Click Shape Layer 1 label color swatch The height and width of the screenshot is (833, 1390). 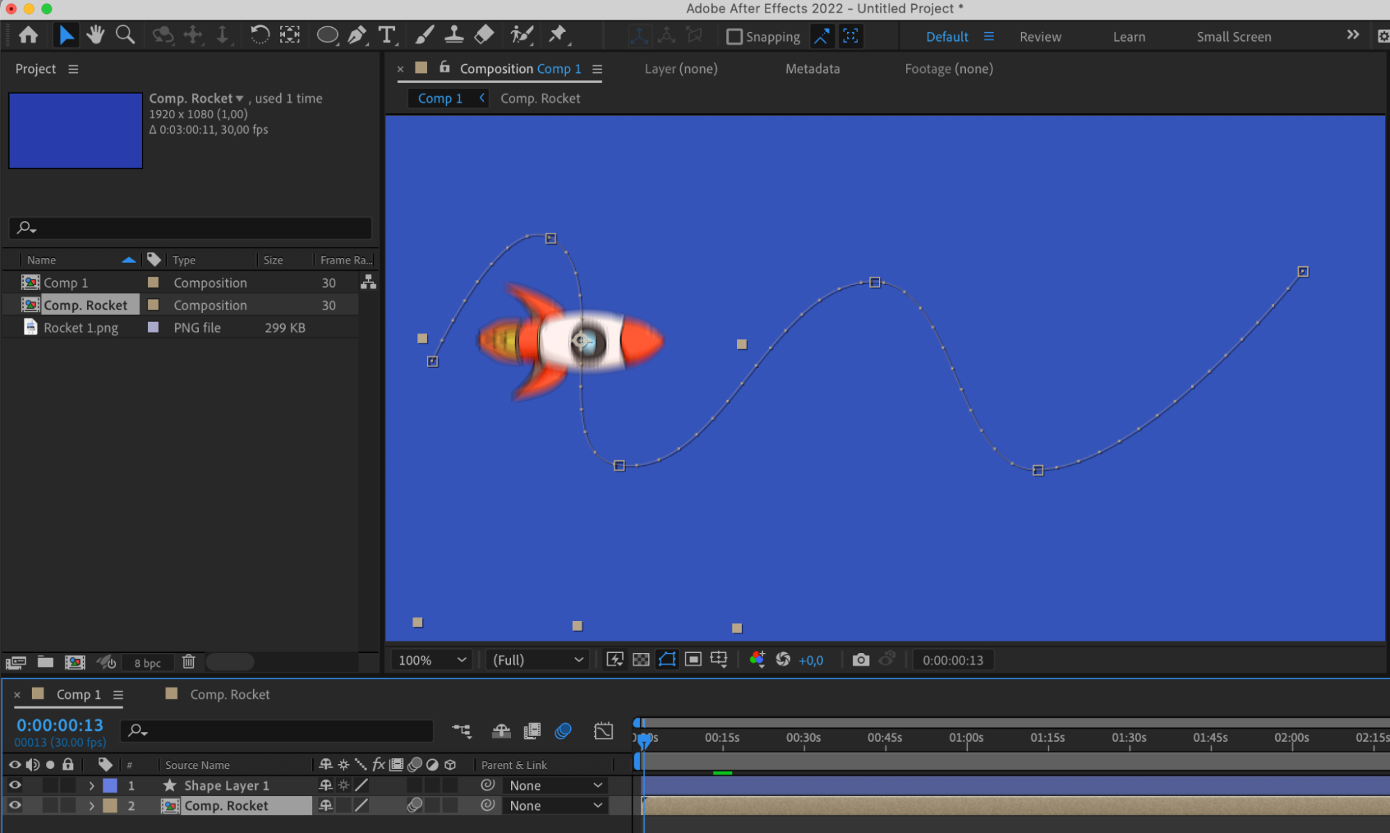(110, 785)
